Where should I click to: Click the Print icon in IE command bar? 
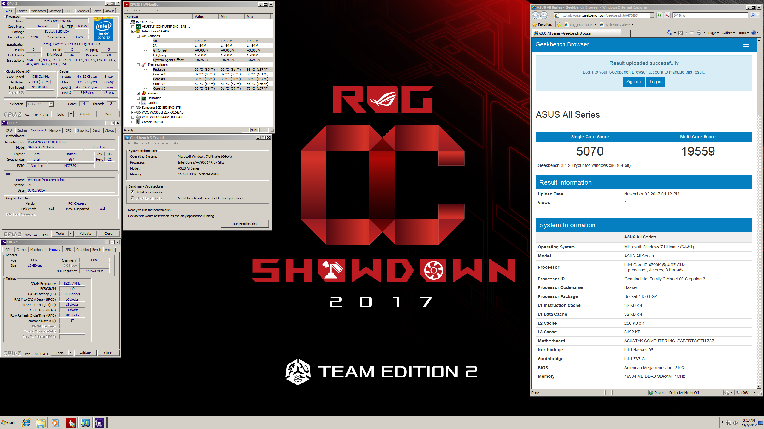coord(699,33)
